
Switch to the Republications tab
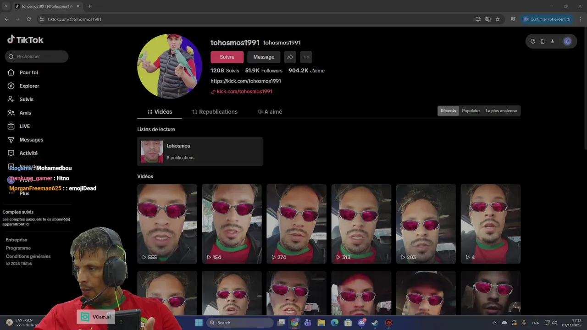pyautogui.click(x=215, y=112)
